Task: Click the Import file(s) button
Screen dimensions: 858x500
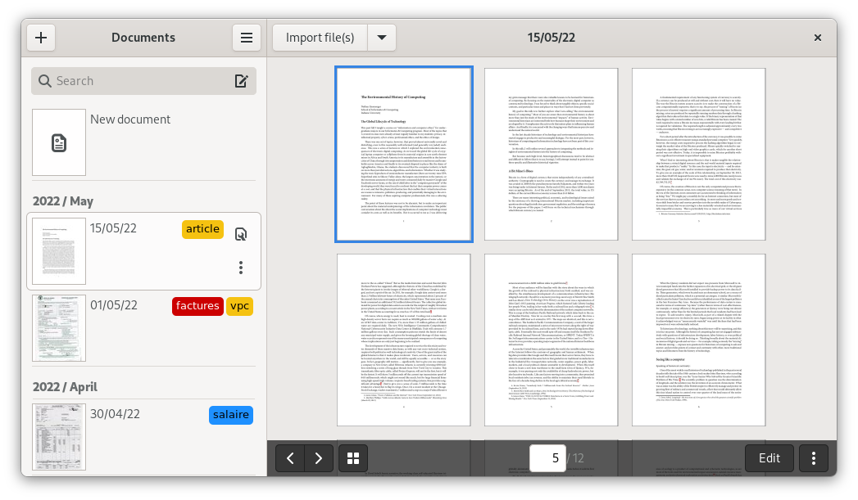Action: [320, 38]
